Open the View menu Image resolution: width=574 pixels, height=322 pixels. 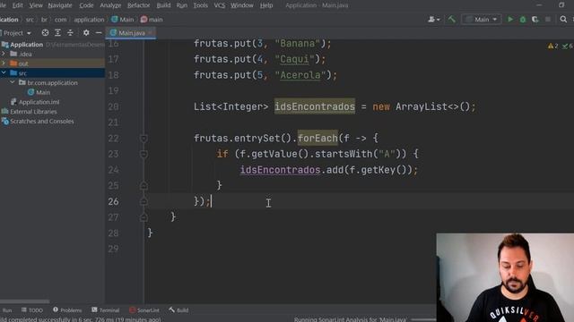[36, 5]
